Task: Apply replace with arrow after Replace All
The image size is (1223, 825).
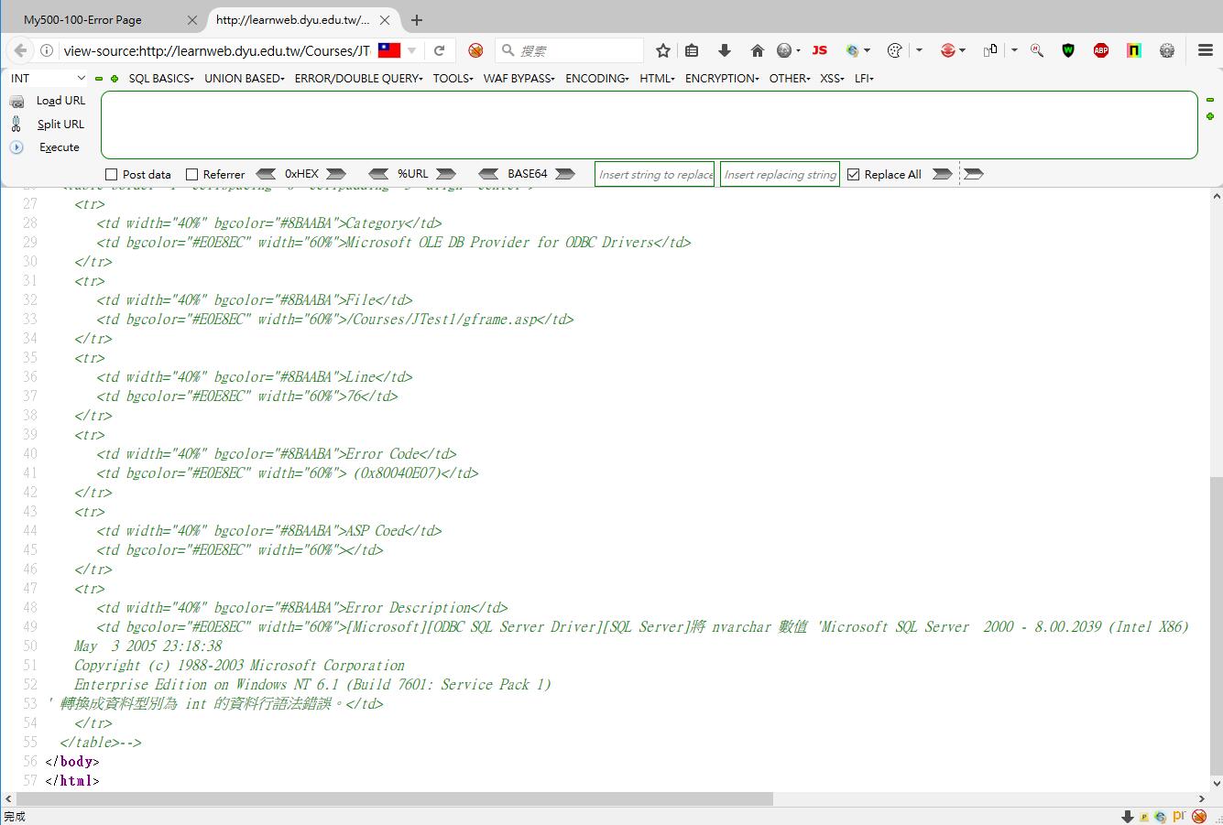Action: point(943,174)
